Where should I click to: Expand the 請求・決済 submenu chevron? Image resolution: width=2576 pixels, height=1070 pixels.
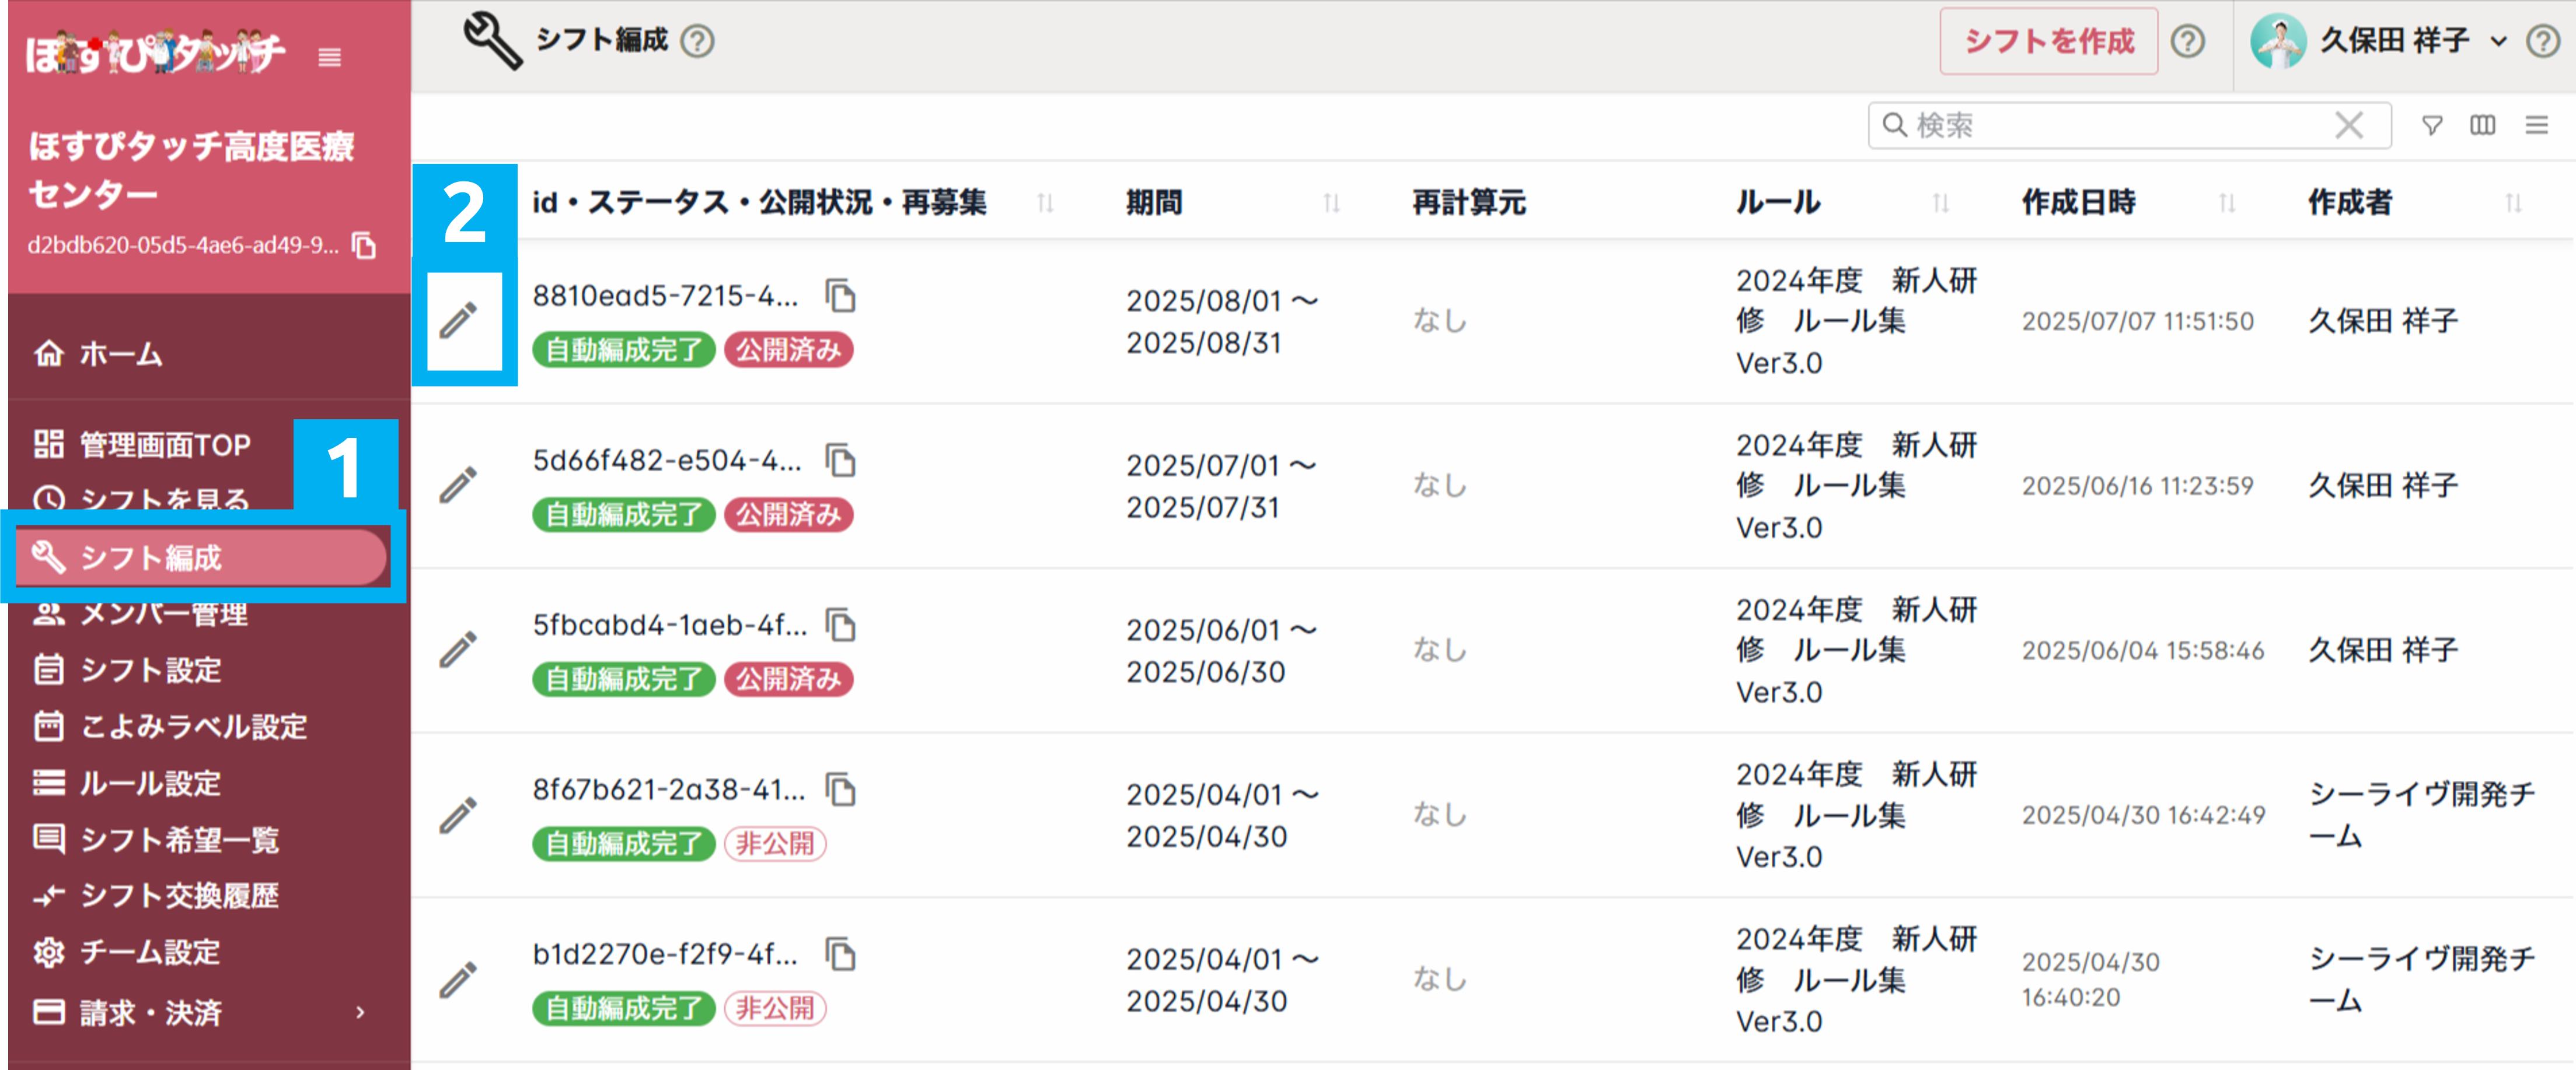360,1012
